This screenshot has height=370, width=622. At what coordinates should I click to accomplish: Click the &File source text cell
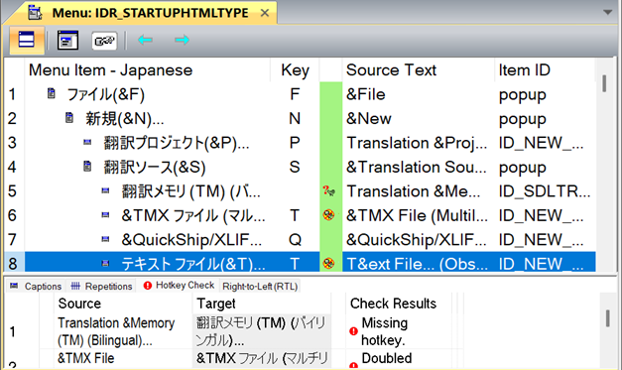click(x=418, y=94)
